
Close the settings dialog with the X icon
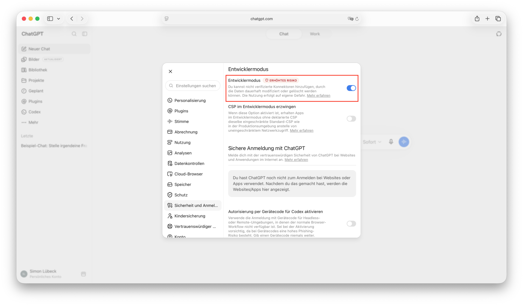170,72
